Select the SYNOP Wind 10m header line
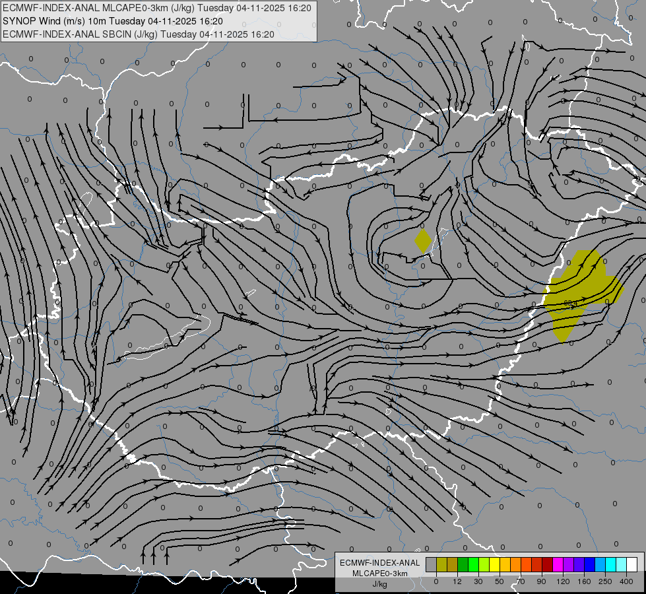Screen dimensions: 646x594 point(113,21)
